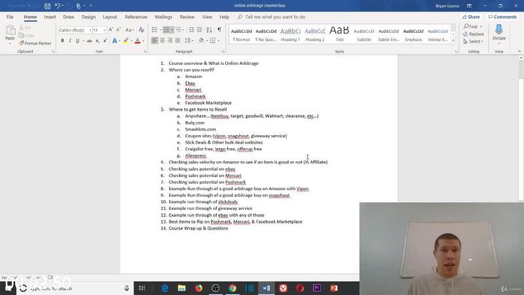Switch to Review tab
Image resolution: width=524 pixels, height=295 pixels.
tap(187, 17)
